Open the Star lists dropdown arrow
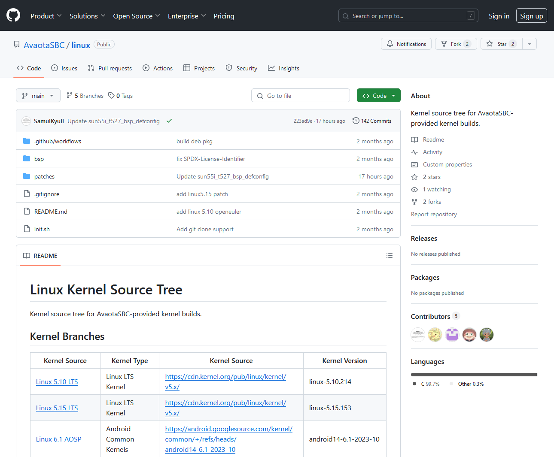This screenshot has height=457, width=554. (x=530, y=44)
